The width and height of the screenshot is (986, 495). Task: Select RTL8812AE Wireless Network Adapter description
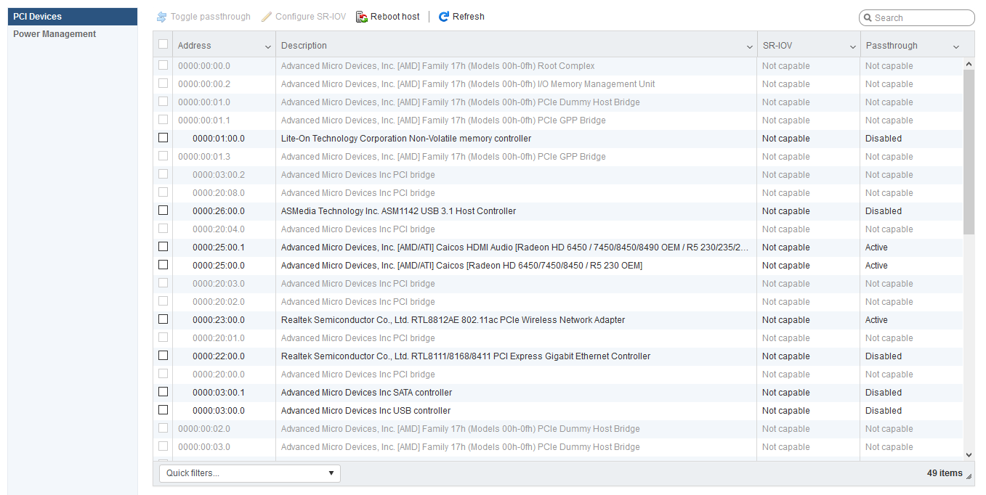[453, 320]
